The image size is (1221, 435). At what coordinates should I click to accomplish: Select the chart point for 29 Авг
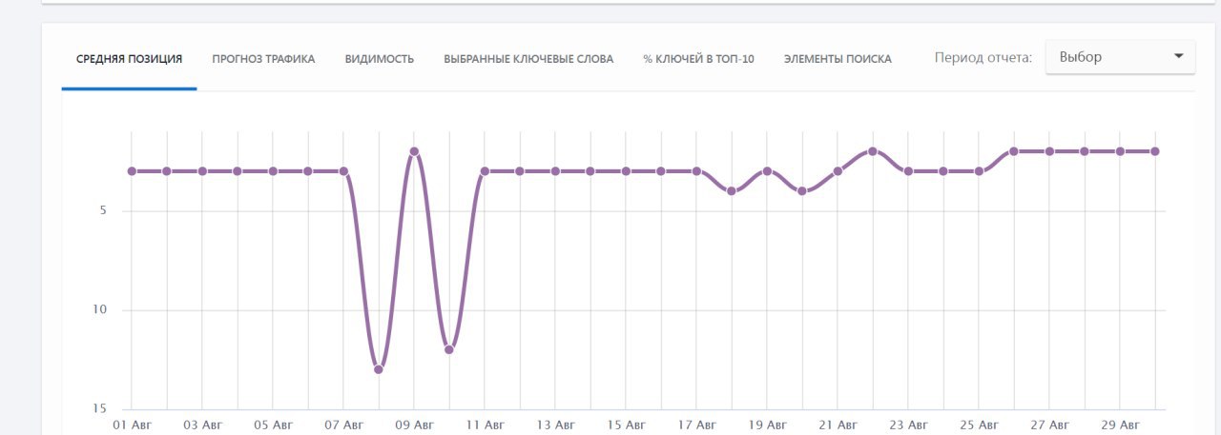tap(1120, 151)
